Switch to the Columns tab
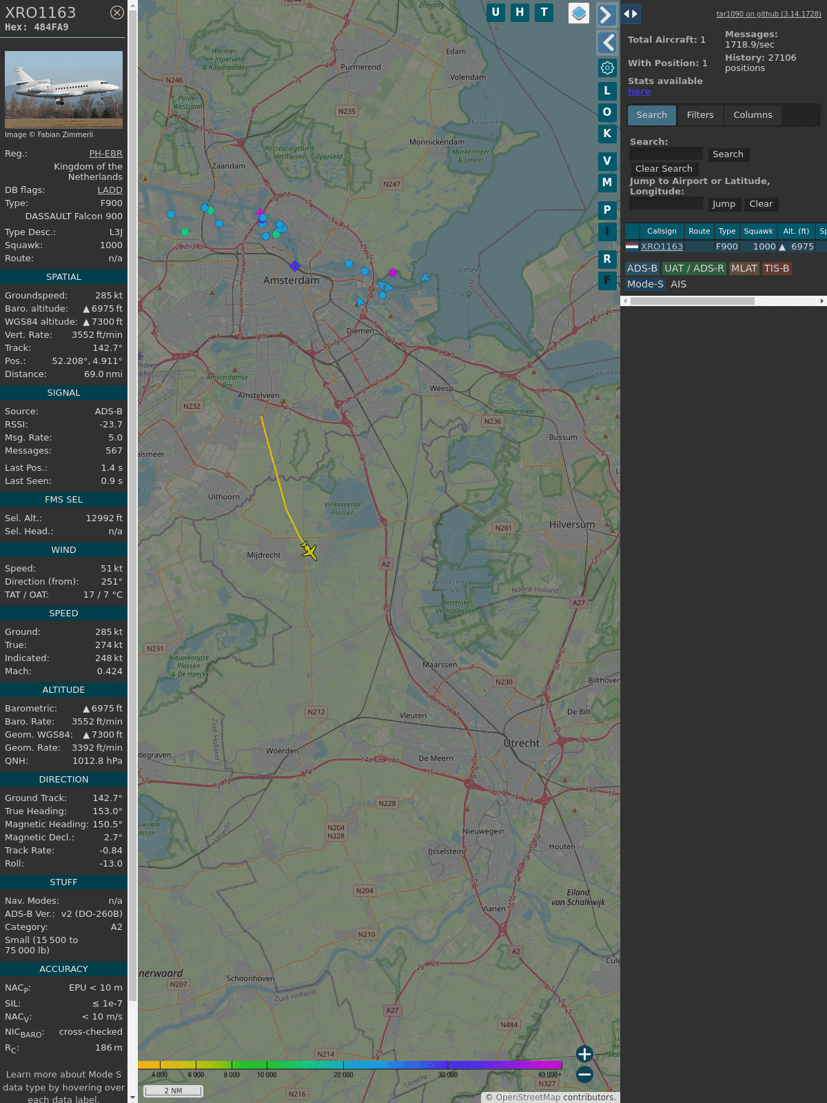 [x=753, y=115]
